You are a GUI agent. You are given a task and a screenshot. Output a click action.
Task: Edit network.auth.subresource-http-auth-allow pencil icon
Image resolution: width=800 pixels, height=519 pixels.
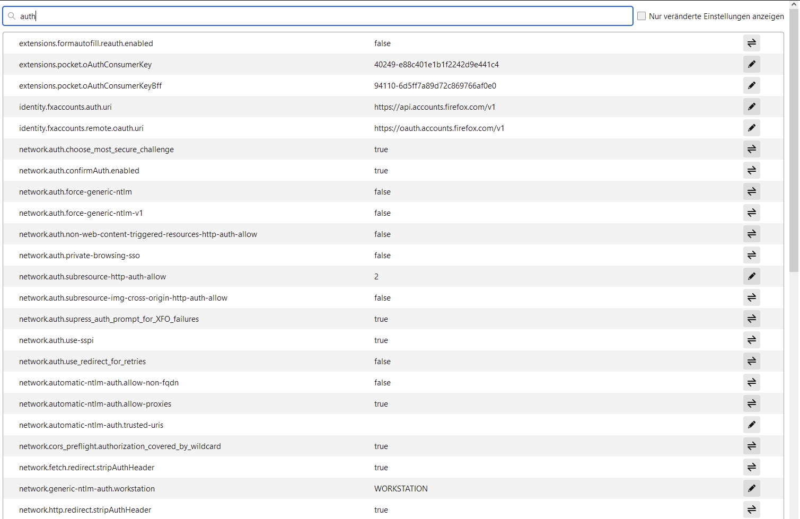pos(751,276)
